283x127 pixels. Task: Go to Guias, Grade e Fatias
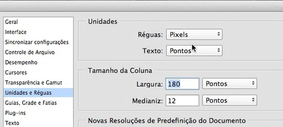point(31,103)
